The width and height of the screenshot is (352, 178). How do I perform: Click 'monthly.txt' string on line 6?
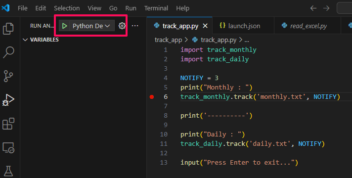click(x=281, y=97)
